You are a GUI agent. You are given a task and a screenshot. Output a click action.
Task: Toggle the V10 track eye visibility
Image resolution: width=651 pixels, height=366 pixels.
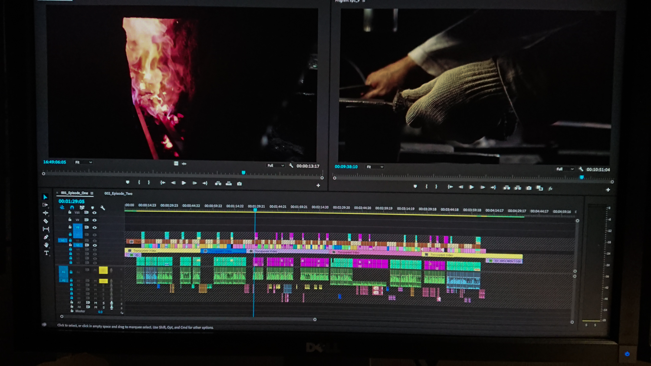tap(94, 213)
